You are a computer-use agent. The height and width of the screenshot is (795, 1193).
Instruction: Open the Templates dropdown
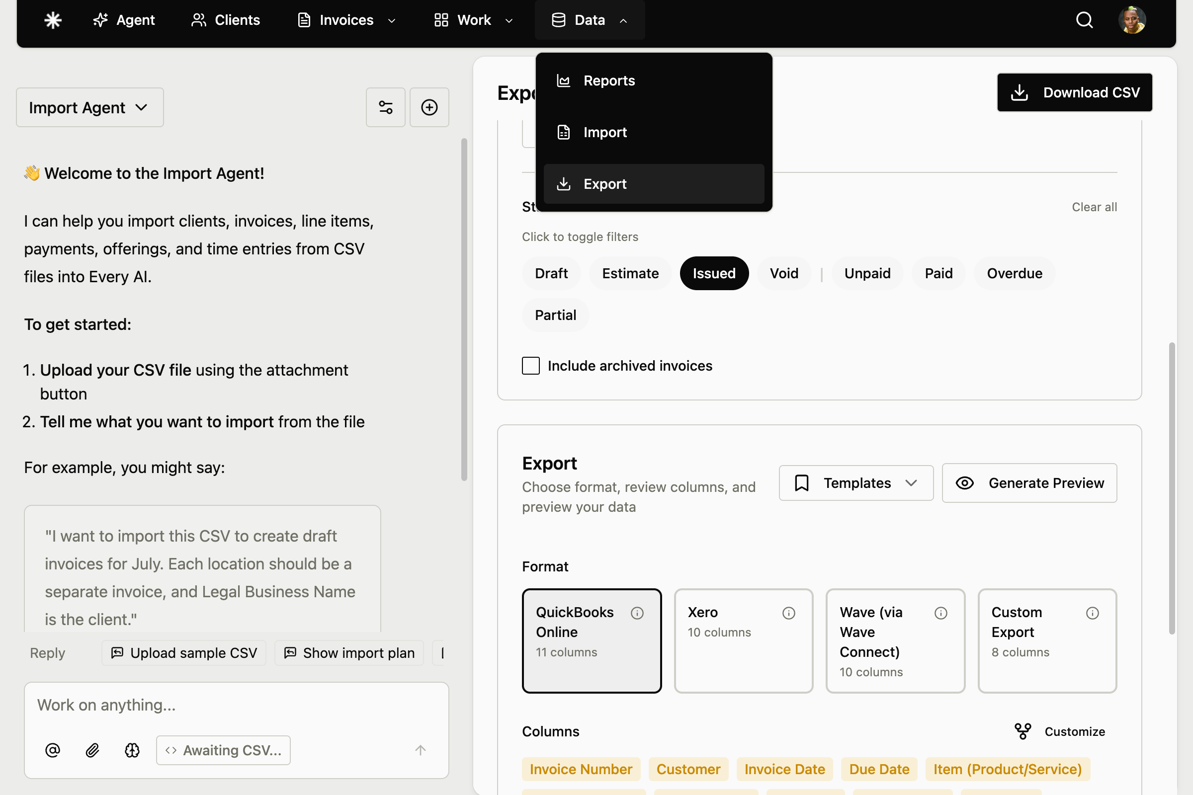855,482
